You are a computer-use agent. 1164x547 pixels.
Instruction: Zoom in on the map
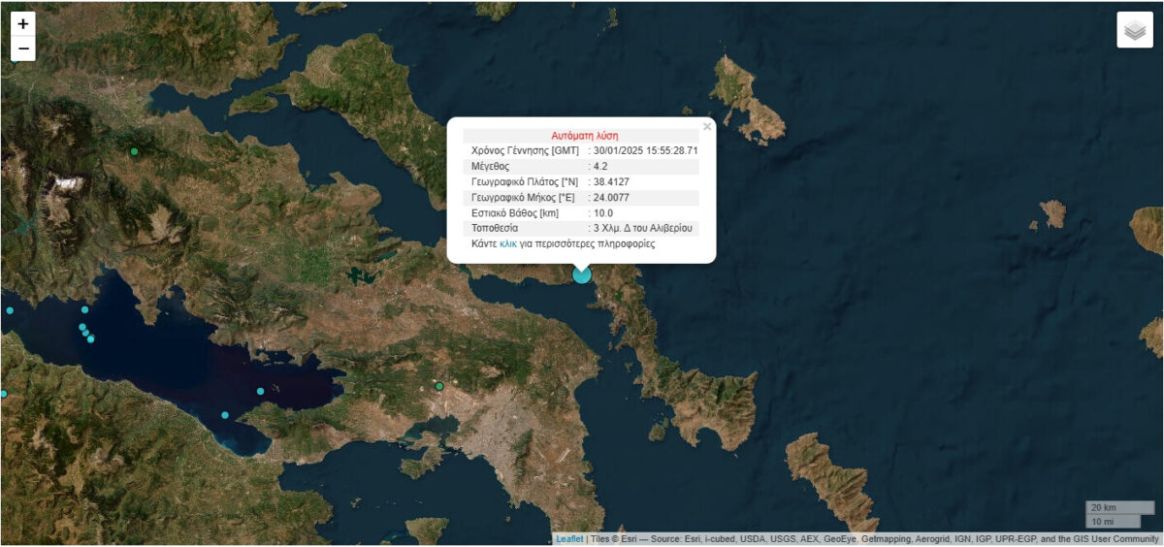click(23, 23)
